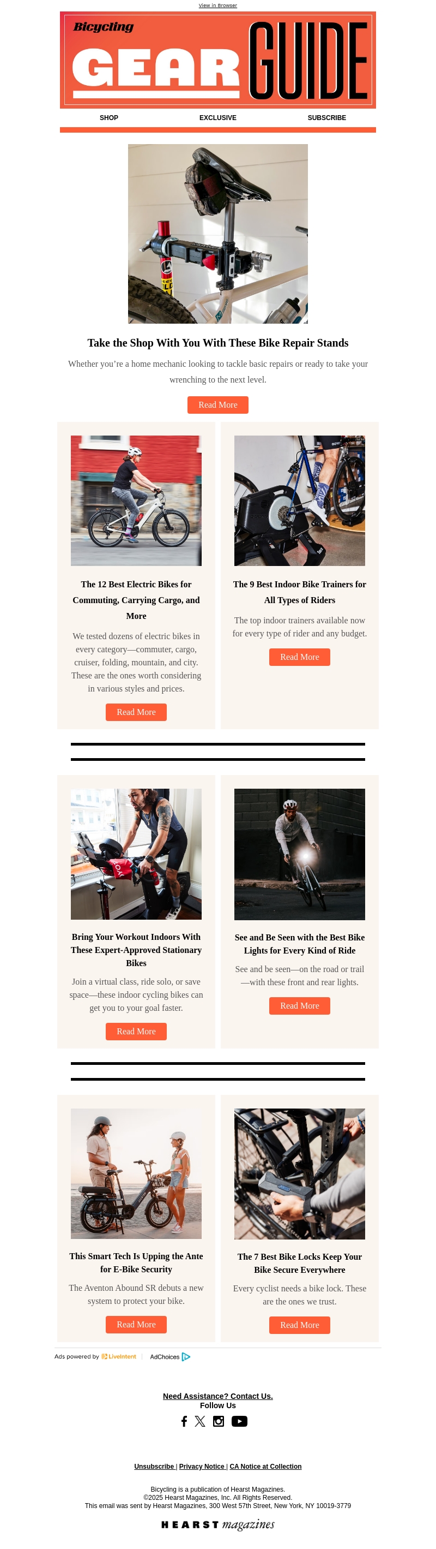Screen dimensions: 436x1549
Task: Open Need Assistance? Contact Us link
Action: click(218, 1396)
